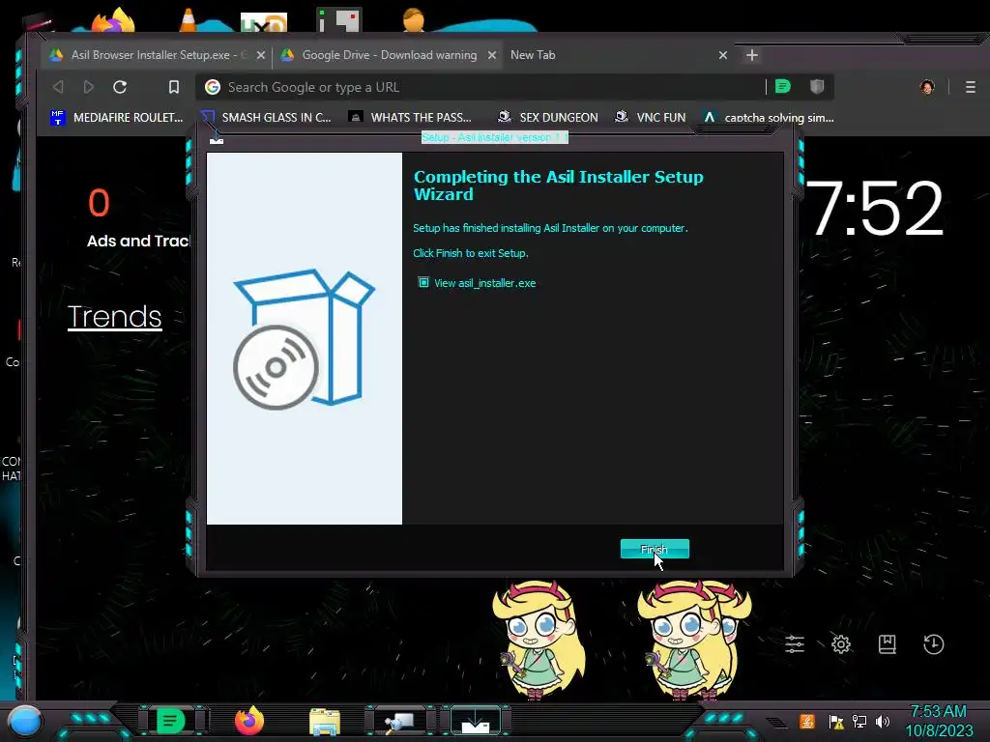Open a new browser tab with plus

(x=751, y=55)
